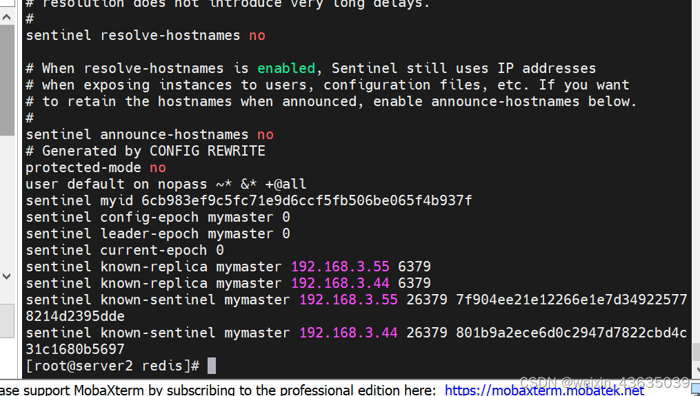The height and width of the screenshot is (396, 700).
Task: Click the gray box beneath the left scrollbar
Action: click(7, 321)
